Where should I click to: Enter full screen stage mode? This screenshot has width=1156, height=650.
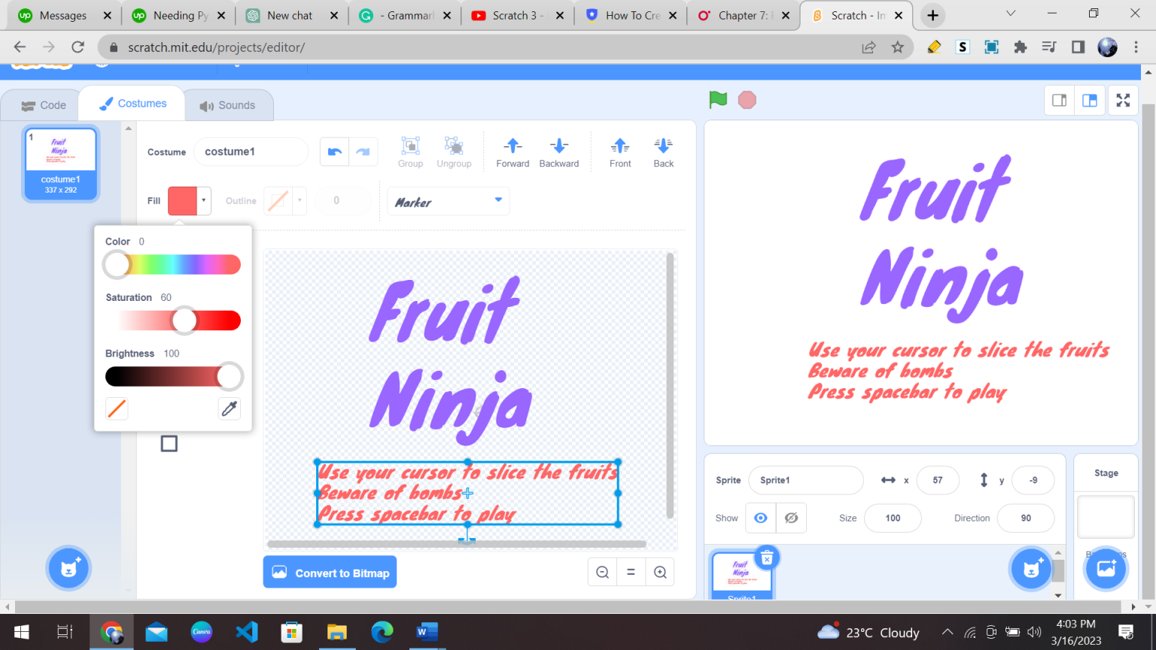click(1123, 99)
